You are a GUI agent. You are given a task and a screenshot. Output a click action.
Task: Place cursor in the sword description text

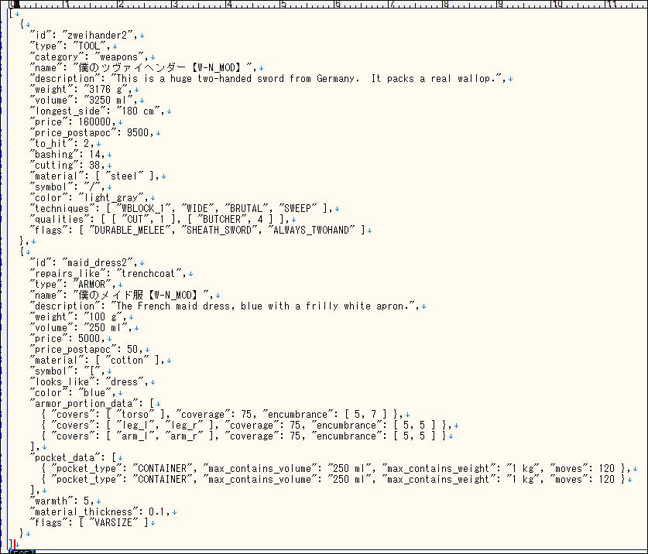[x=310, y=79]
